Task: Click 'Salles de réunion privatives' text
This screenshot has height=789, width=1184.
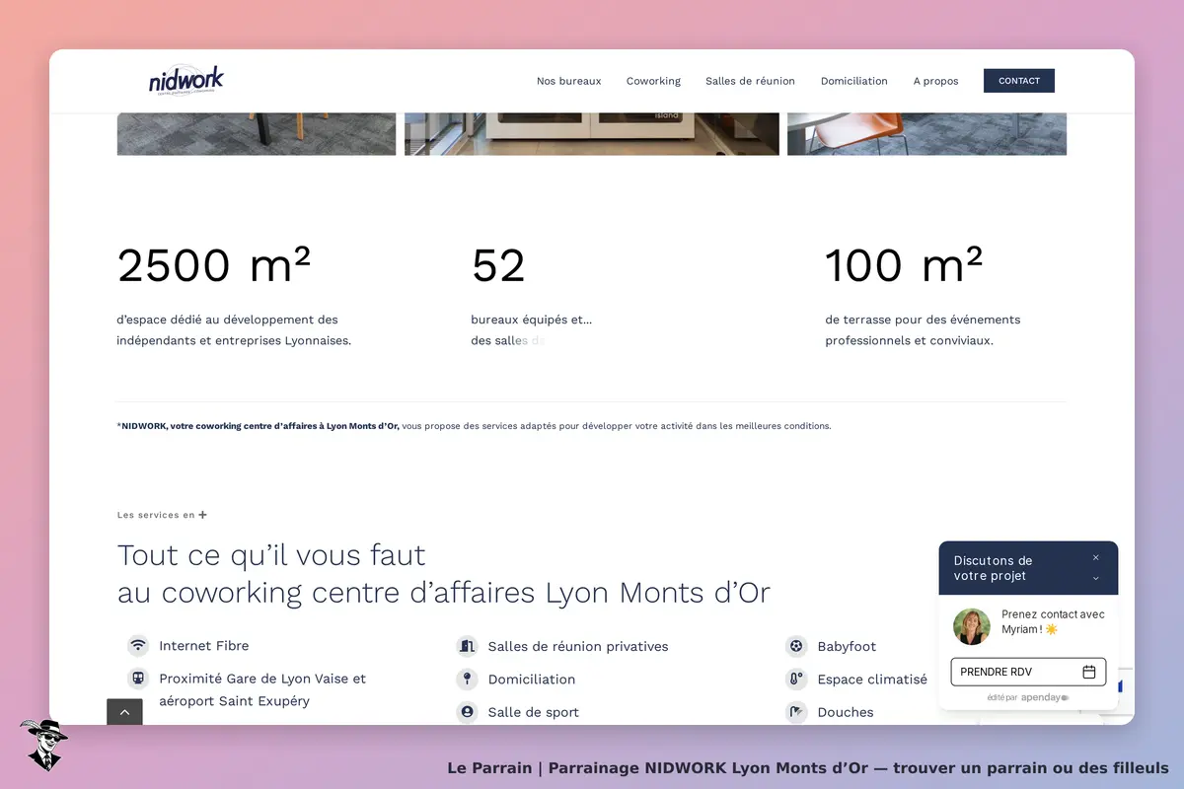Action: pyautogui.click(x=578, y=646)
